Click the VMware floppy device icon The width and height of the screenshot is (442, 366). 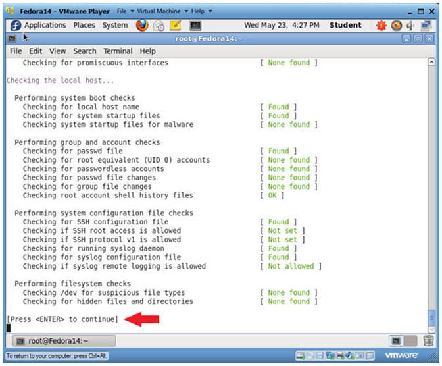point(320,355)
